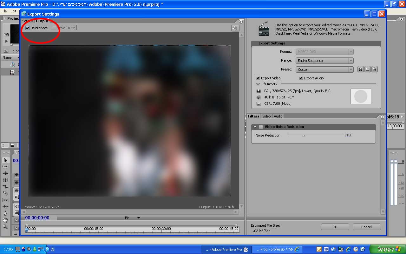Select the Pen tool
Viewport: 406px width, 254px height.
pos(5,213)
